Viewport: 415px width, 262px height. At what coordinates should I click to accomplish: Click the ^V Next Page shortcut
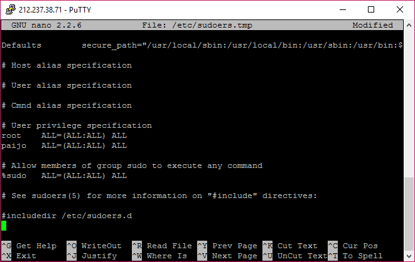point(227,256)
